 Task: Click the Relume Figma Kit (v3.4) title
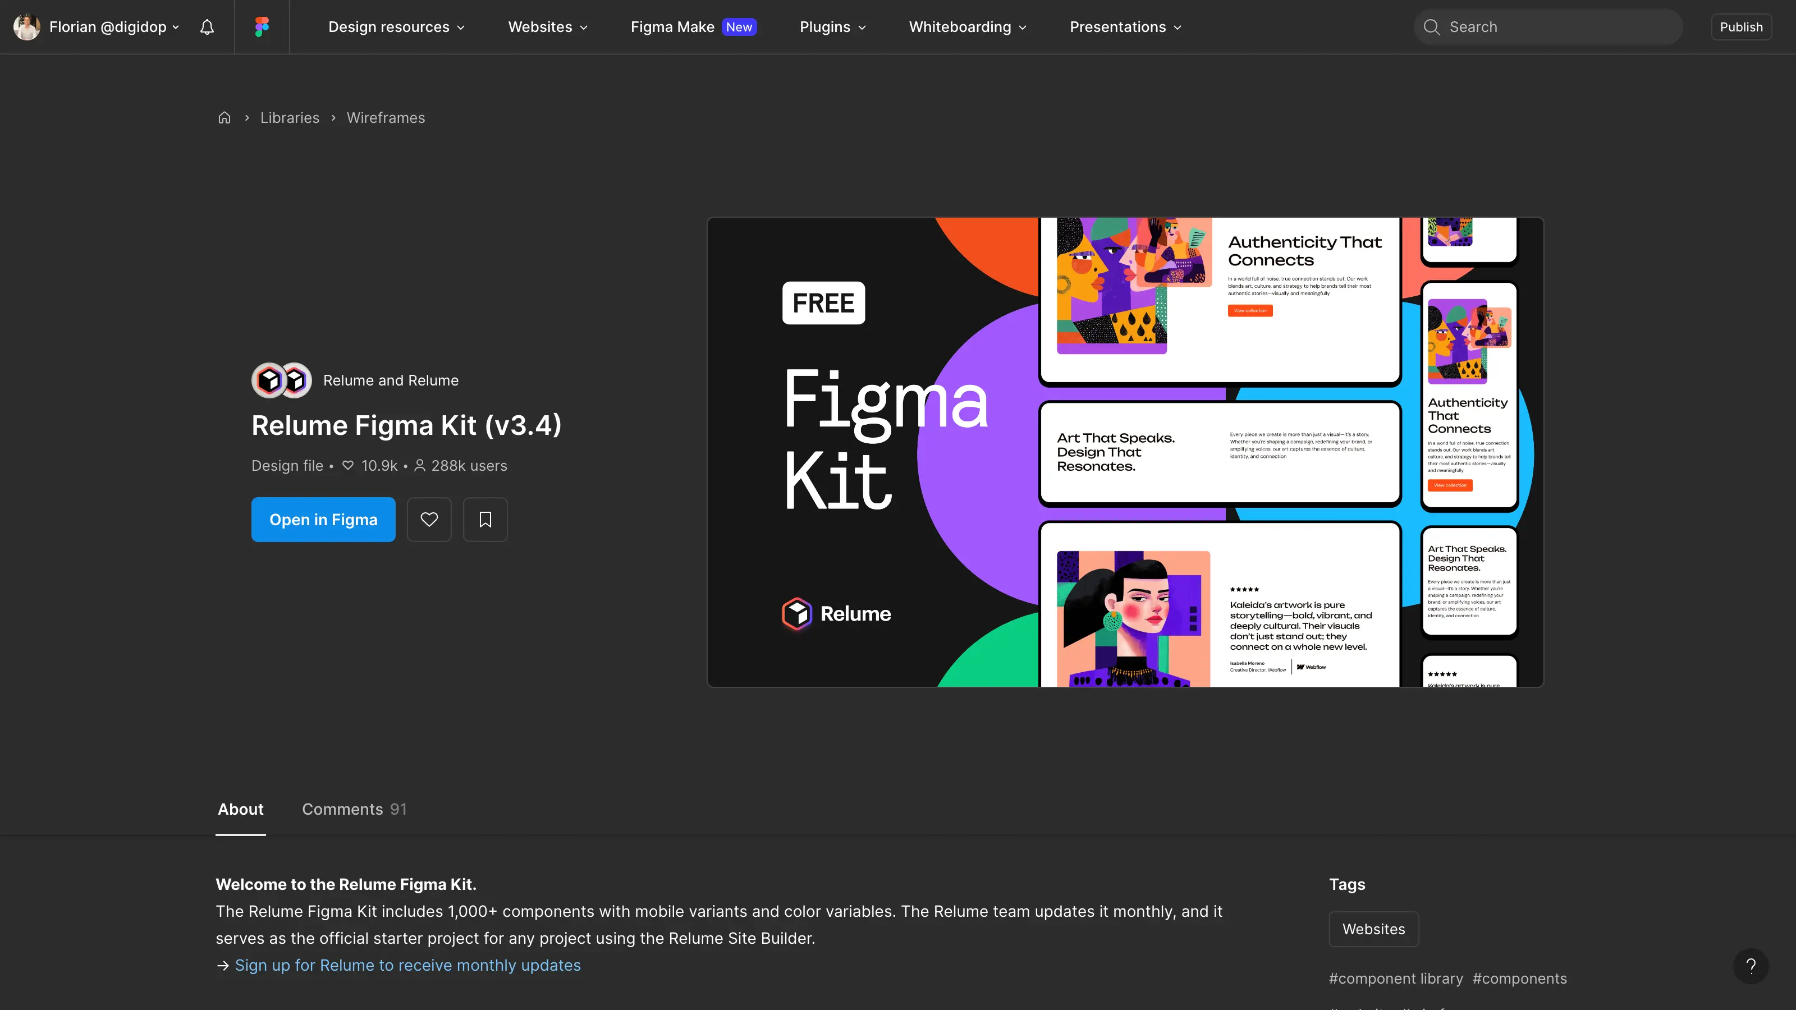coord(406,425)
